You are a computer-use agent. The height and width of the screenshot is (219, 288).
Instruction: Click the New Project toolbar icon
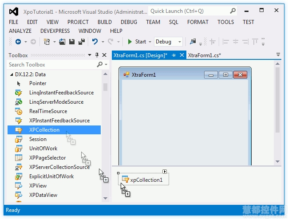[x=47, y=42]
